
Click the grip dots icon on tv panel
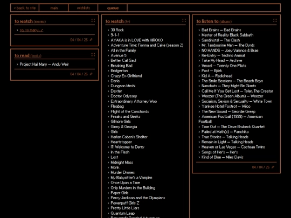184,20
